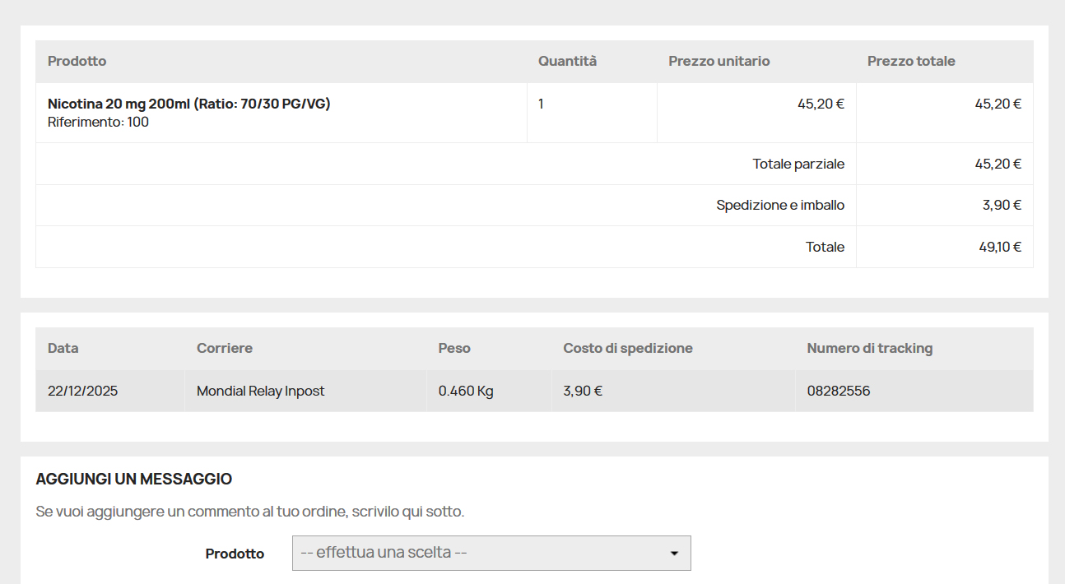Click the dropdown arrow to expand product choices

coord(675,553)
